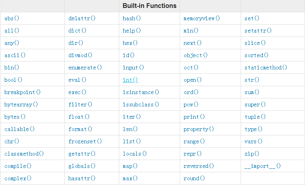This screenshot has width=305, height=185.
Task: Open the zip() link
Action: [252, 154]
